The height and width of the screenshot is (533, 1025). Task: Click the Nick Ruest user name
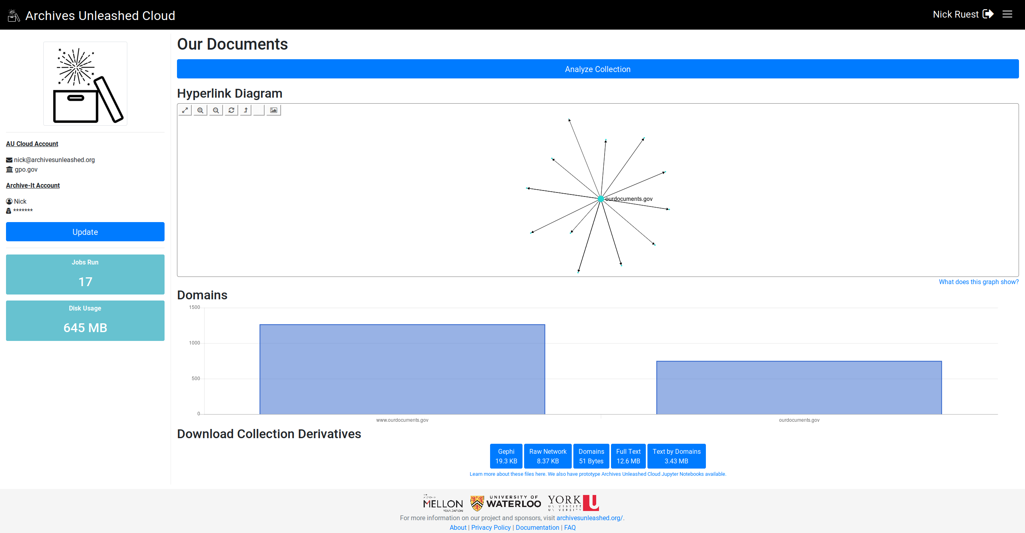tap(956, 14)
